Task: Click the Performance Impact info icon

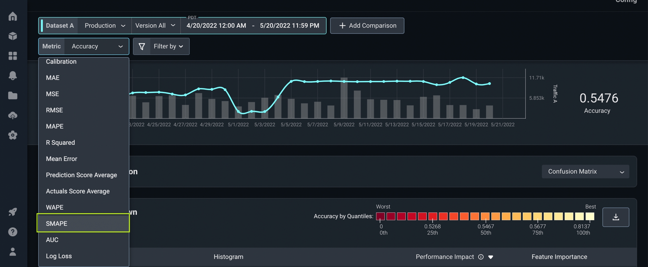Action: (481, 257)
